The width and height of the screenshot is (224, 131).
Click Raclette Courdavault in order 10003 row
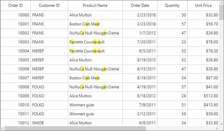point(87,42)
